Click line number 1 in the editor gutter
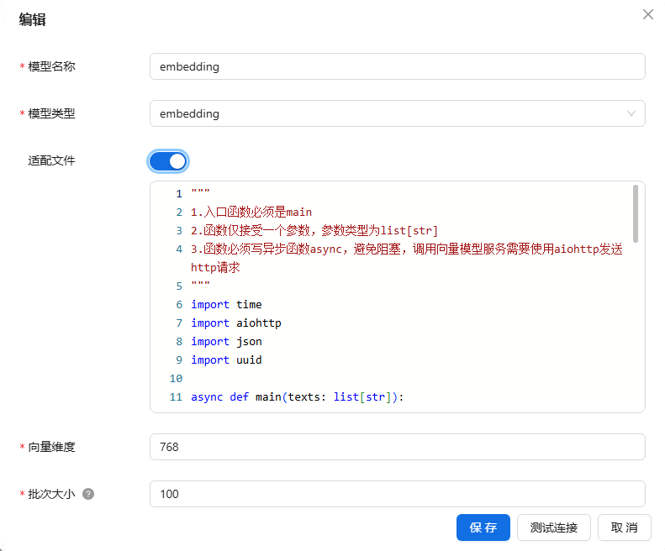This screenshot has height=551, width=665. pyautogui.click(x=178, y=193)
